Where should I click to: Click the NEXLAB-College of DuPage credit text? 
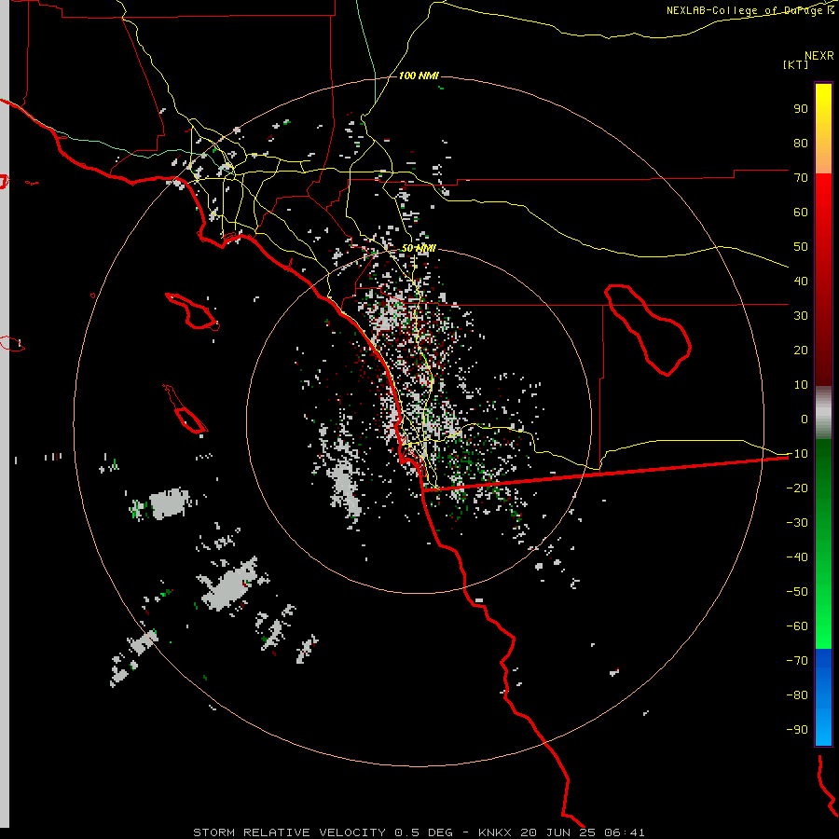pos(750,10)
